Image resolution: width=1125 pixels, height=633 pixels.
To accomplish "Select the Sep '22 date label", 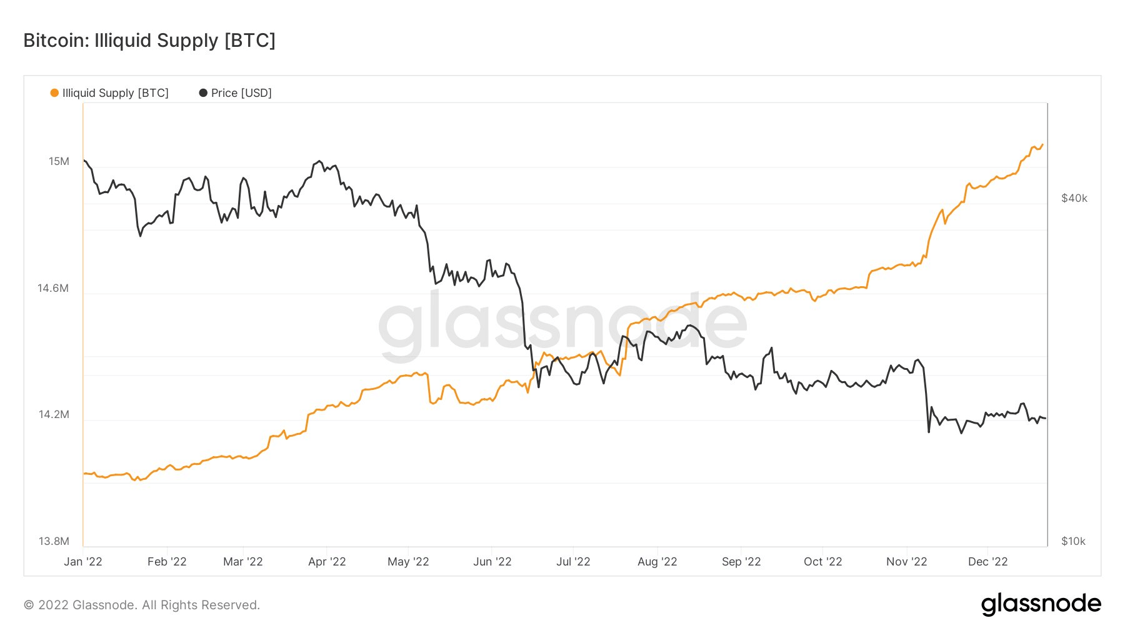I will point(741,562).
